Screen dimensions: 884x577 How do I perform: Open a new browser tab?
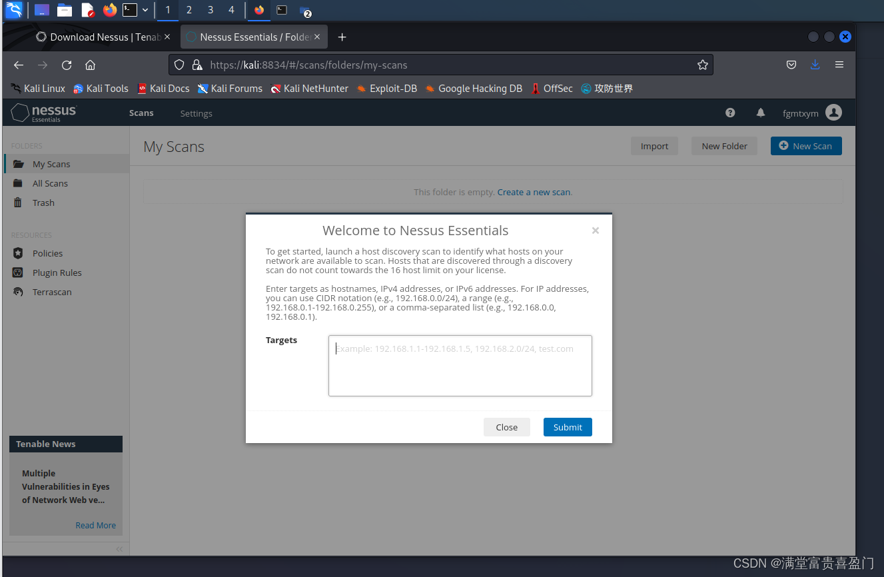(x=342, y=37)
